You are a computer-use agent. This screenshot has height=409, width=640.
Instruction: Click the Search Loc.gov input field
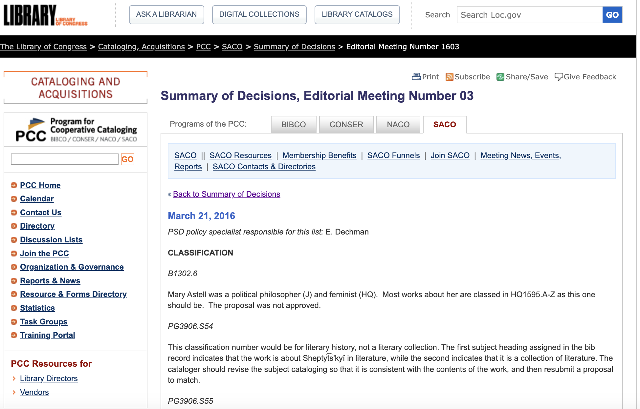529,15
